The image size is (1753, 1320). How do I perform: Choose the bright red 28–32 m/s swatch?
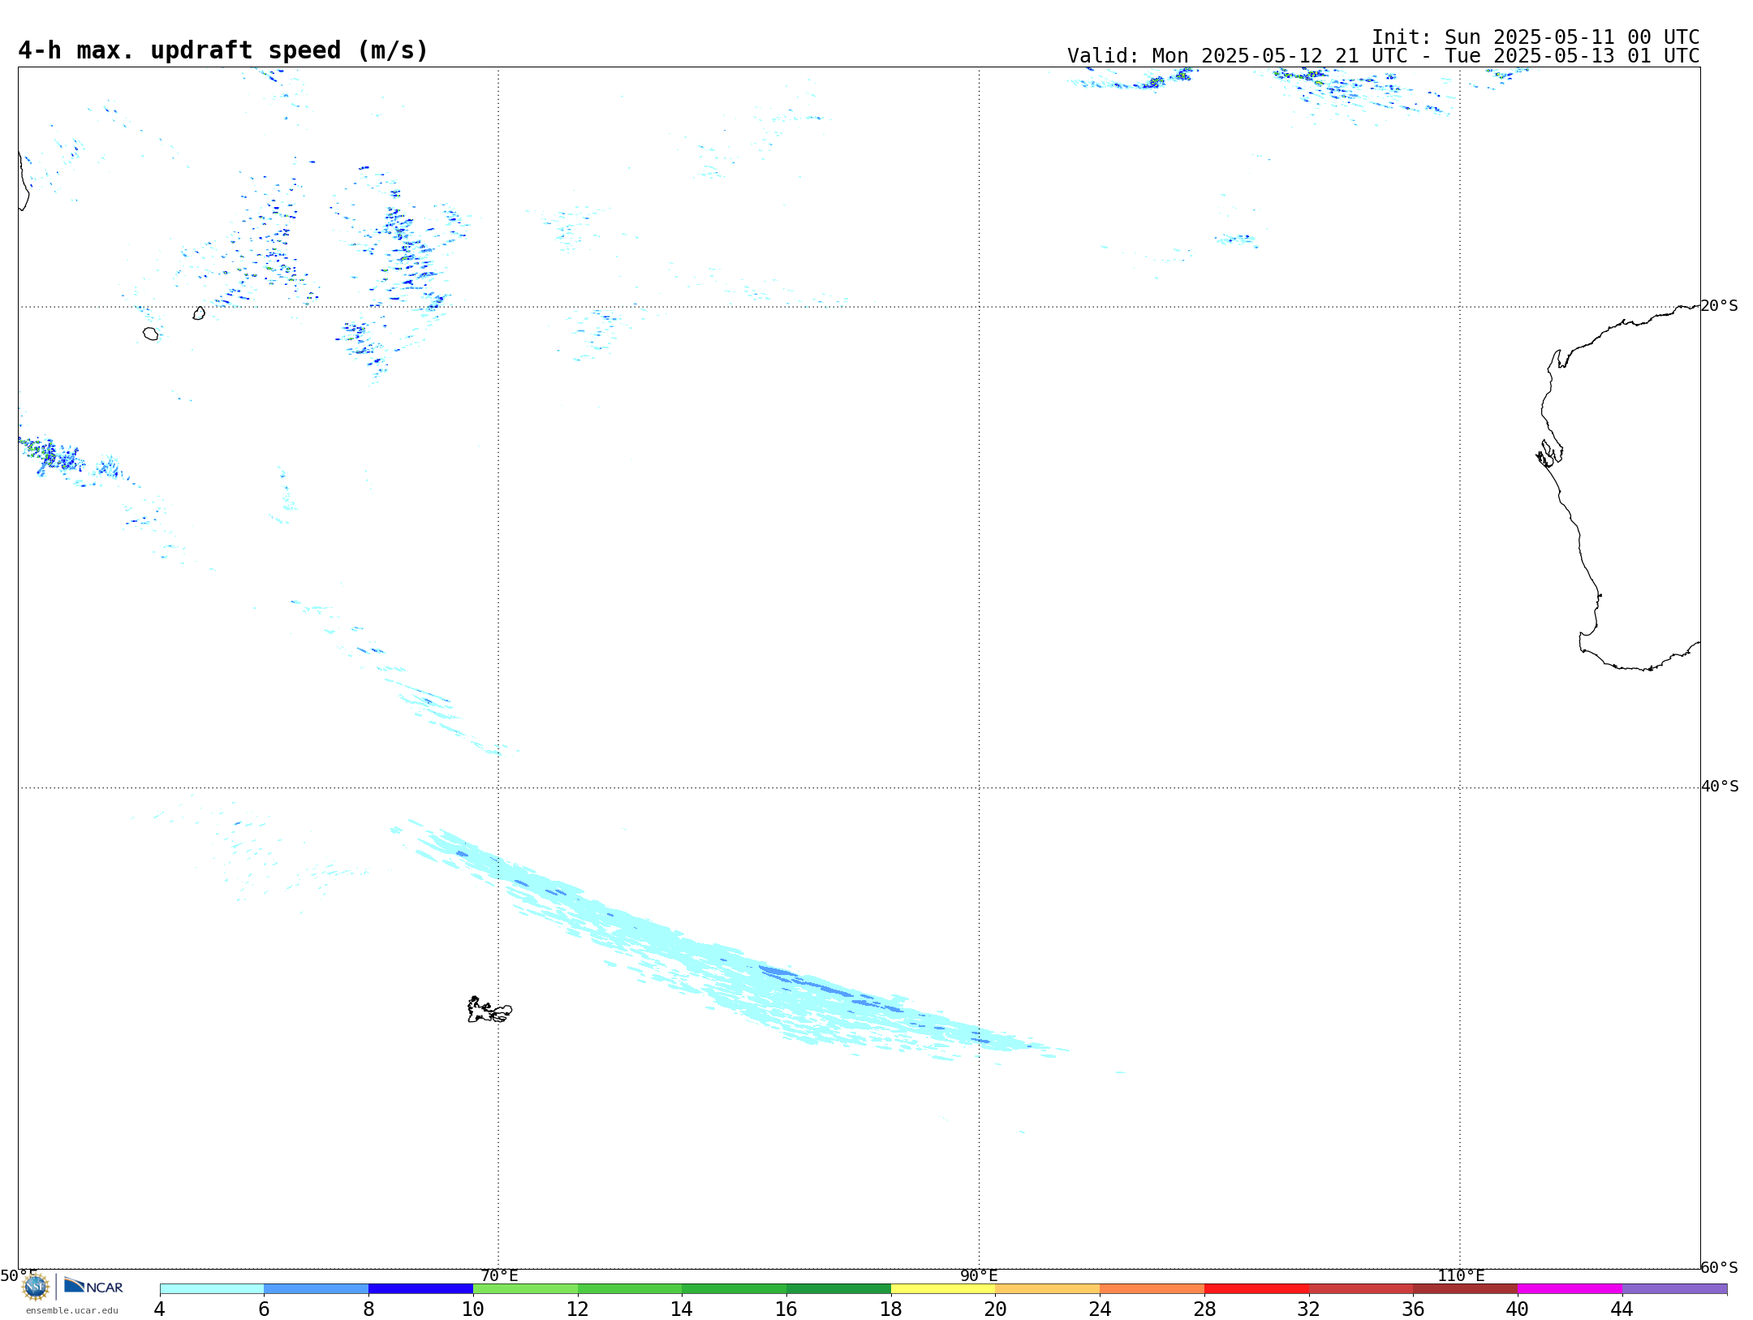[x=1256, y=1288]
